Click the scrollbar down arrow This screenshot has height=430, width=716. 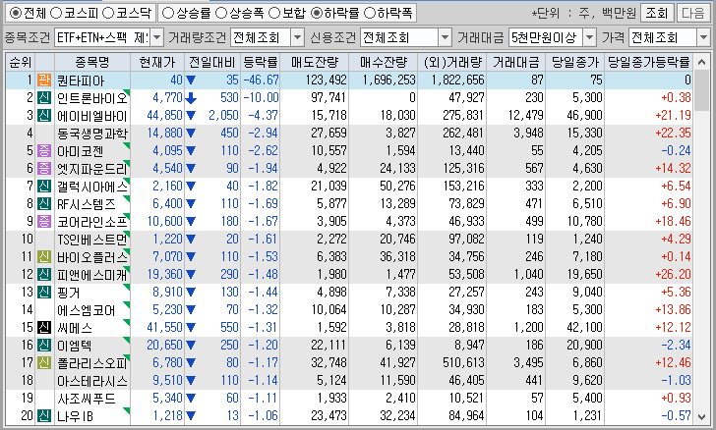(x=701, y=416)
